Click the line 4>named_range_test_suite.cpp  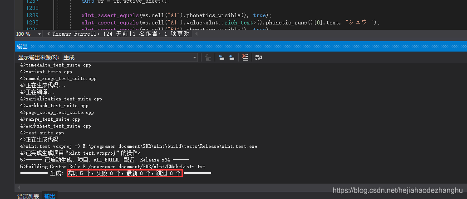click(x=58, y=78)
